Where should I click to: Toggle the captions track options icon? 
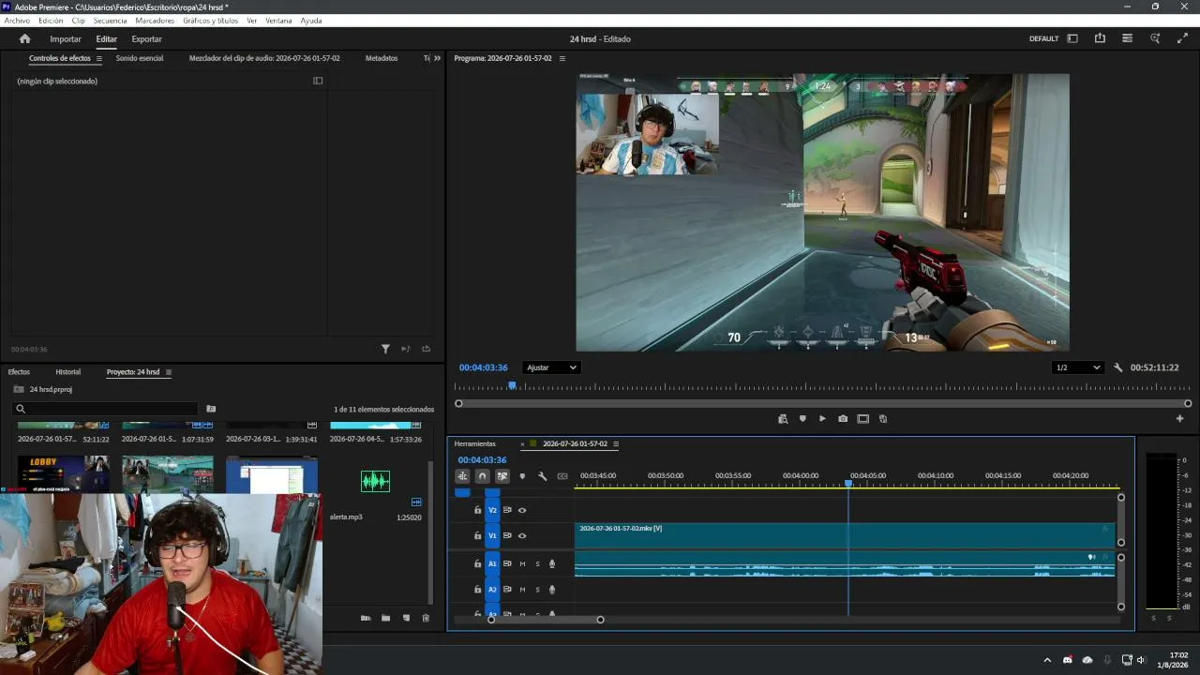tap(562, 476)
